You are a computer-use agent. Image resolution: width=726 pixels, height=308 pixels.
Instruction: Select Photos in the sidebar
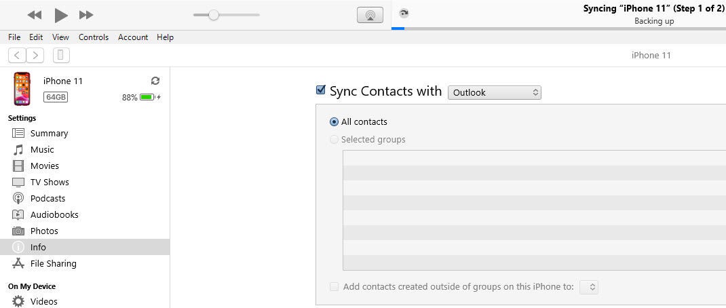pos(85,231)
